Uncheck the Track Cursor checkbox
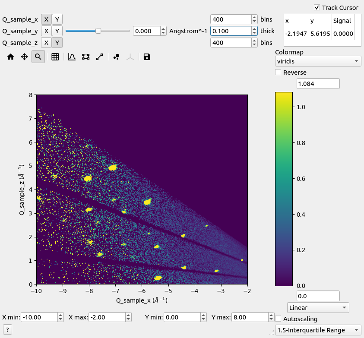364x338 pixels. pos(317,8)
